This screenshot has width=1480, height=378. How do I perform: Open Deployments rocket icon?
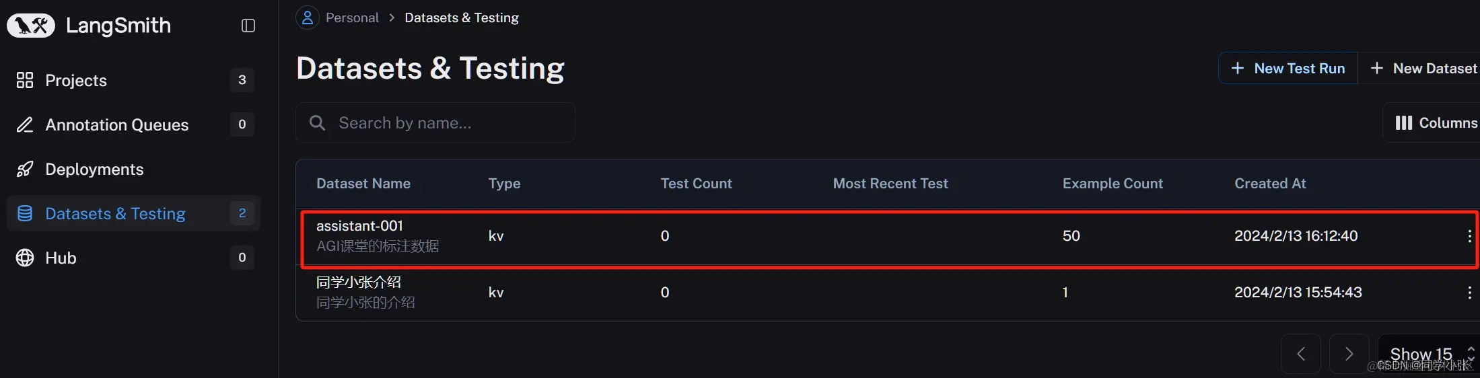25,169
